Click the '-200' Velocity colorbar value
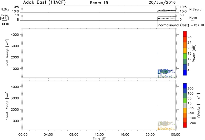Viewport: 205px width, 140px height. point(192,123)
